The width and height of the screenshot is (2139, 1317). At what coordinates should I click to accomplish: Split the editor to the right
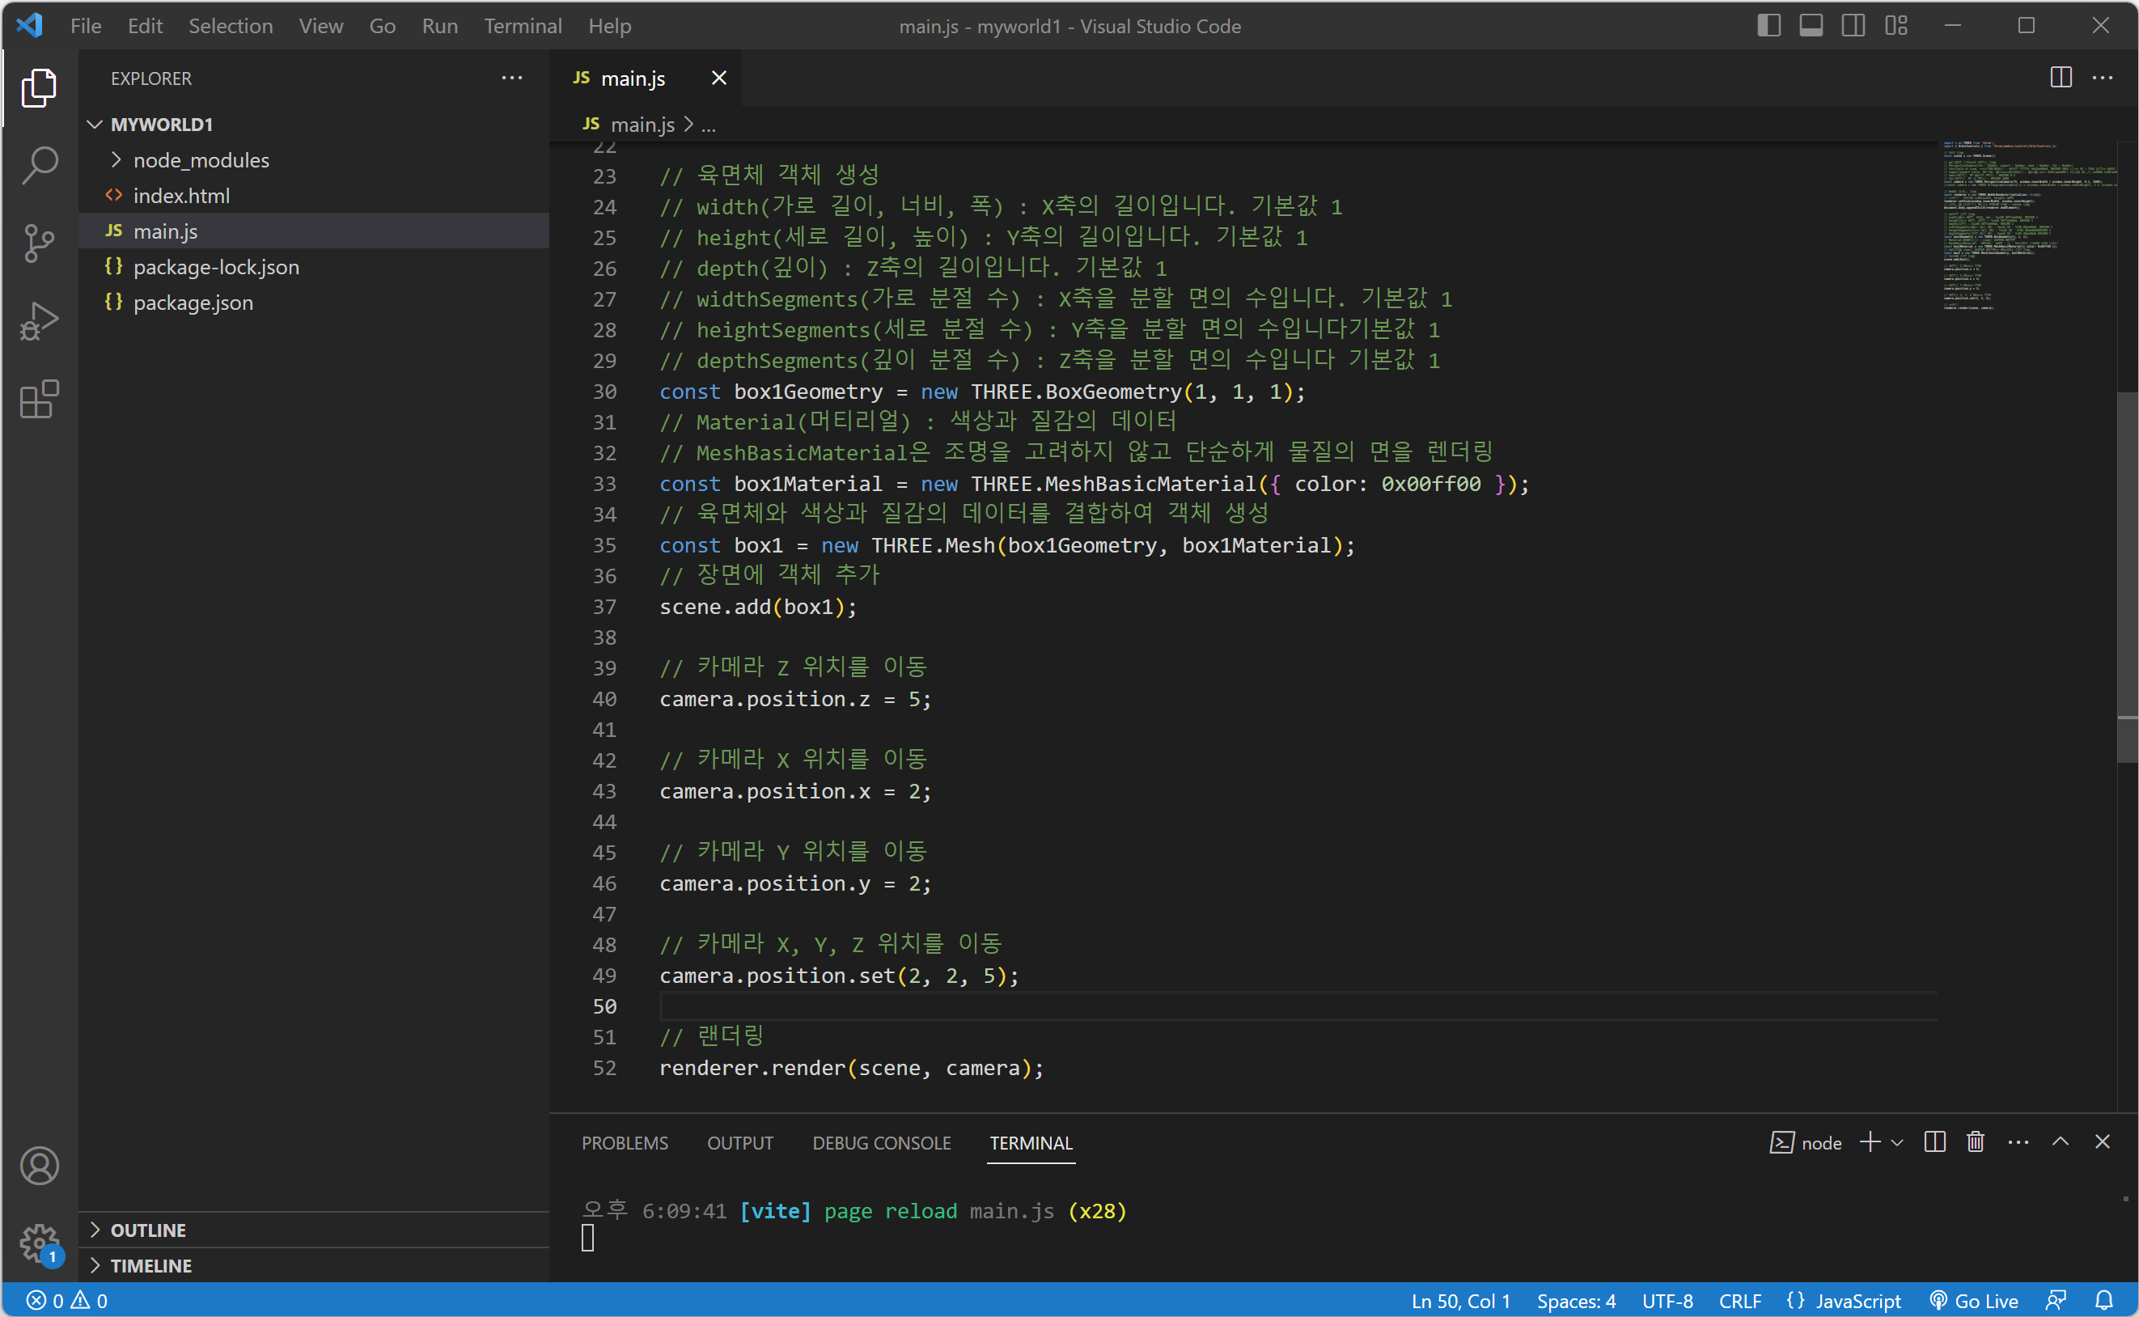click(x=2060, y=78)
